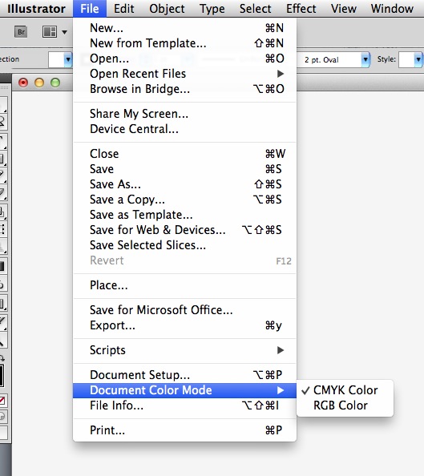Choose Place... menu item

184,285
